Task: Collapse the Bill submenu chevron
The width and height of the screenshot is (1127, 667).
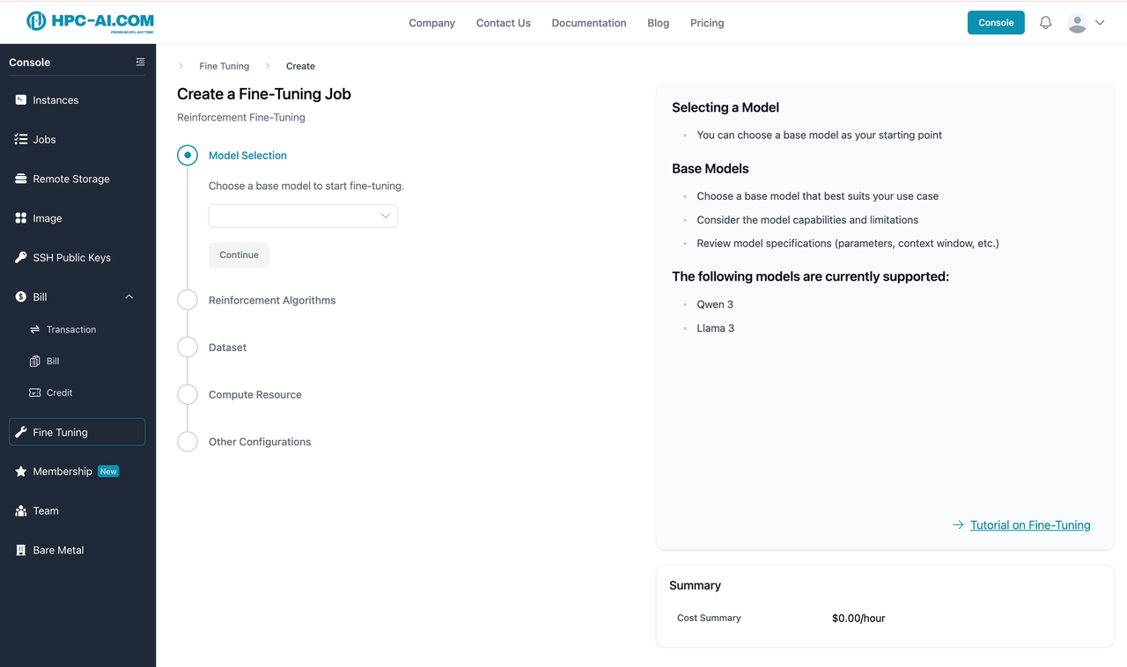Action: (x=129, y=297)
